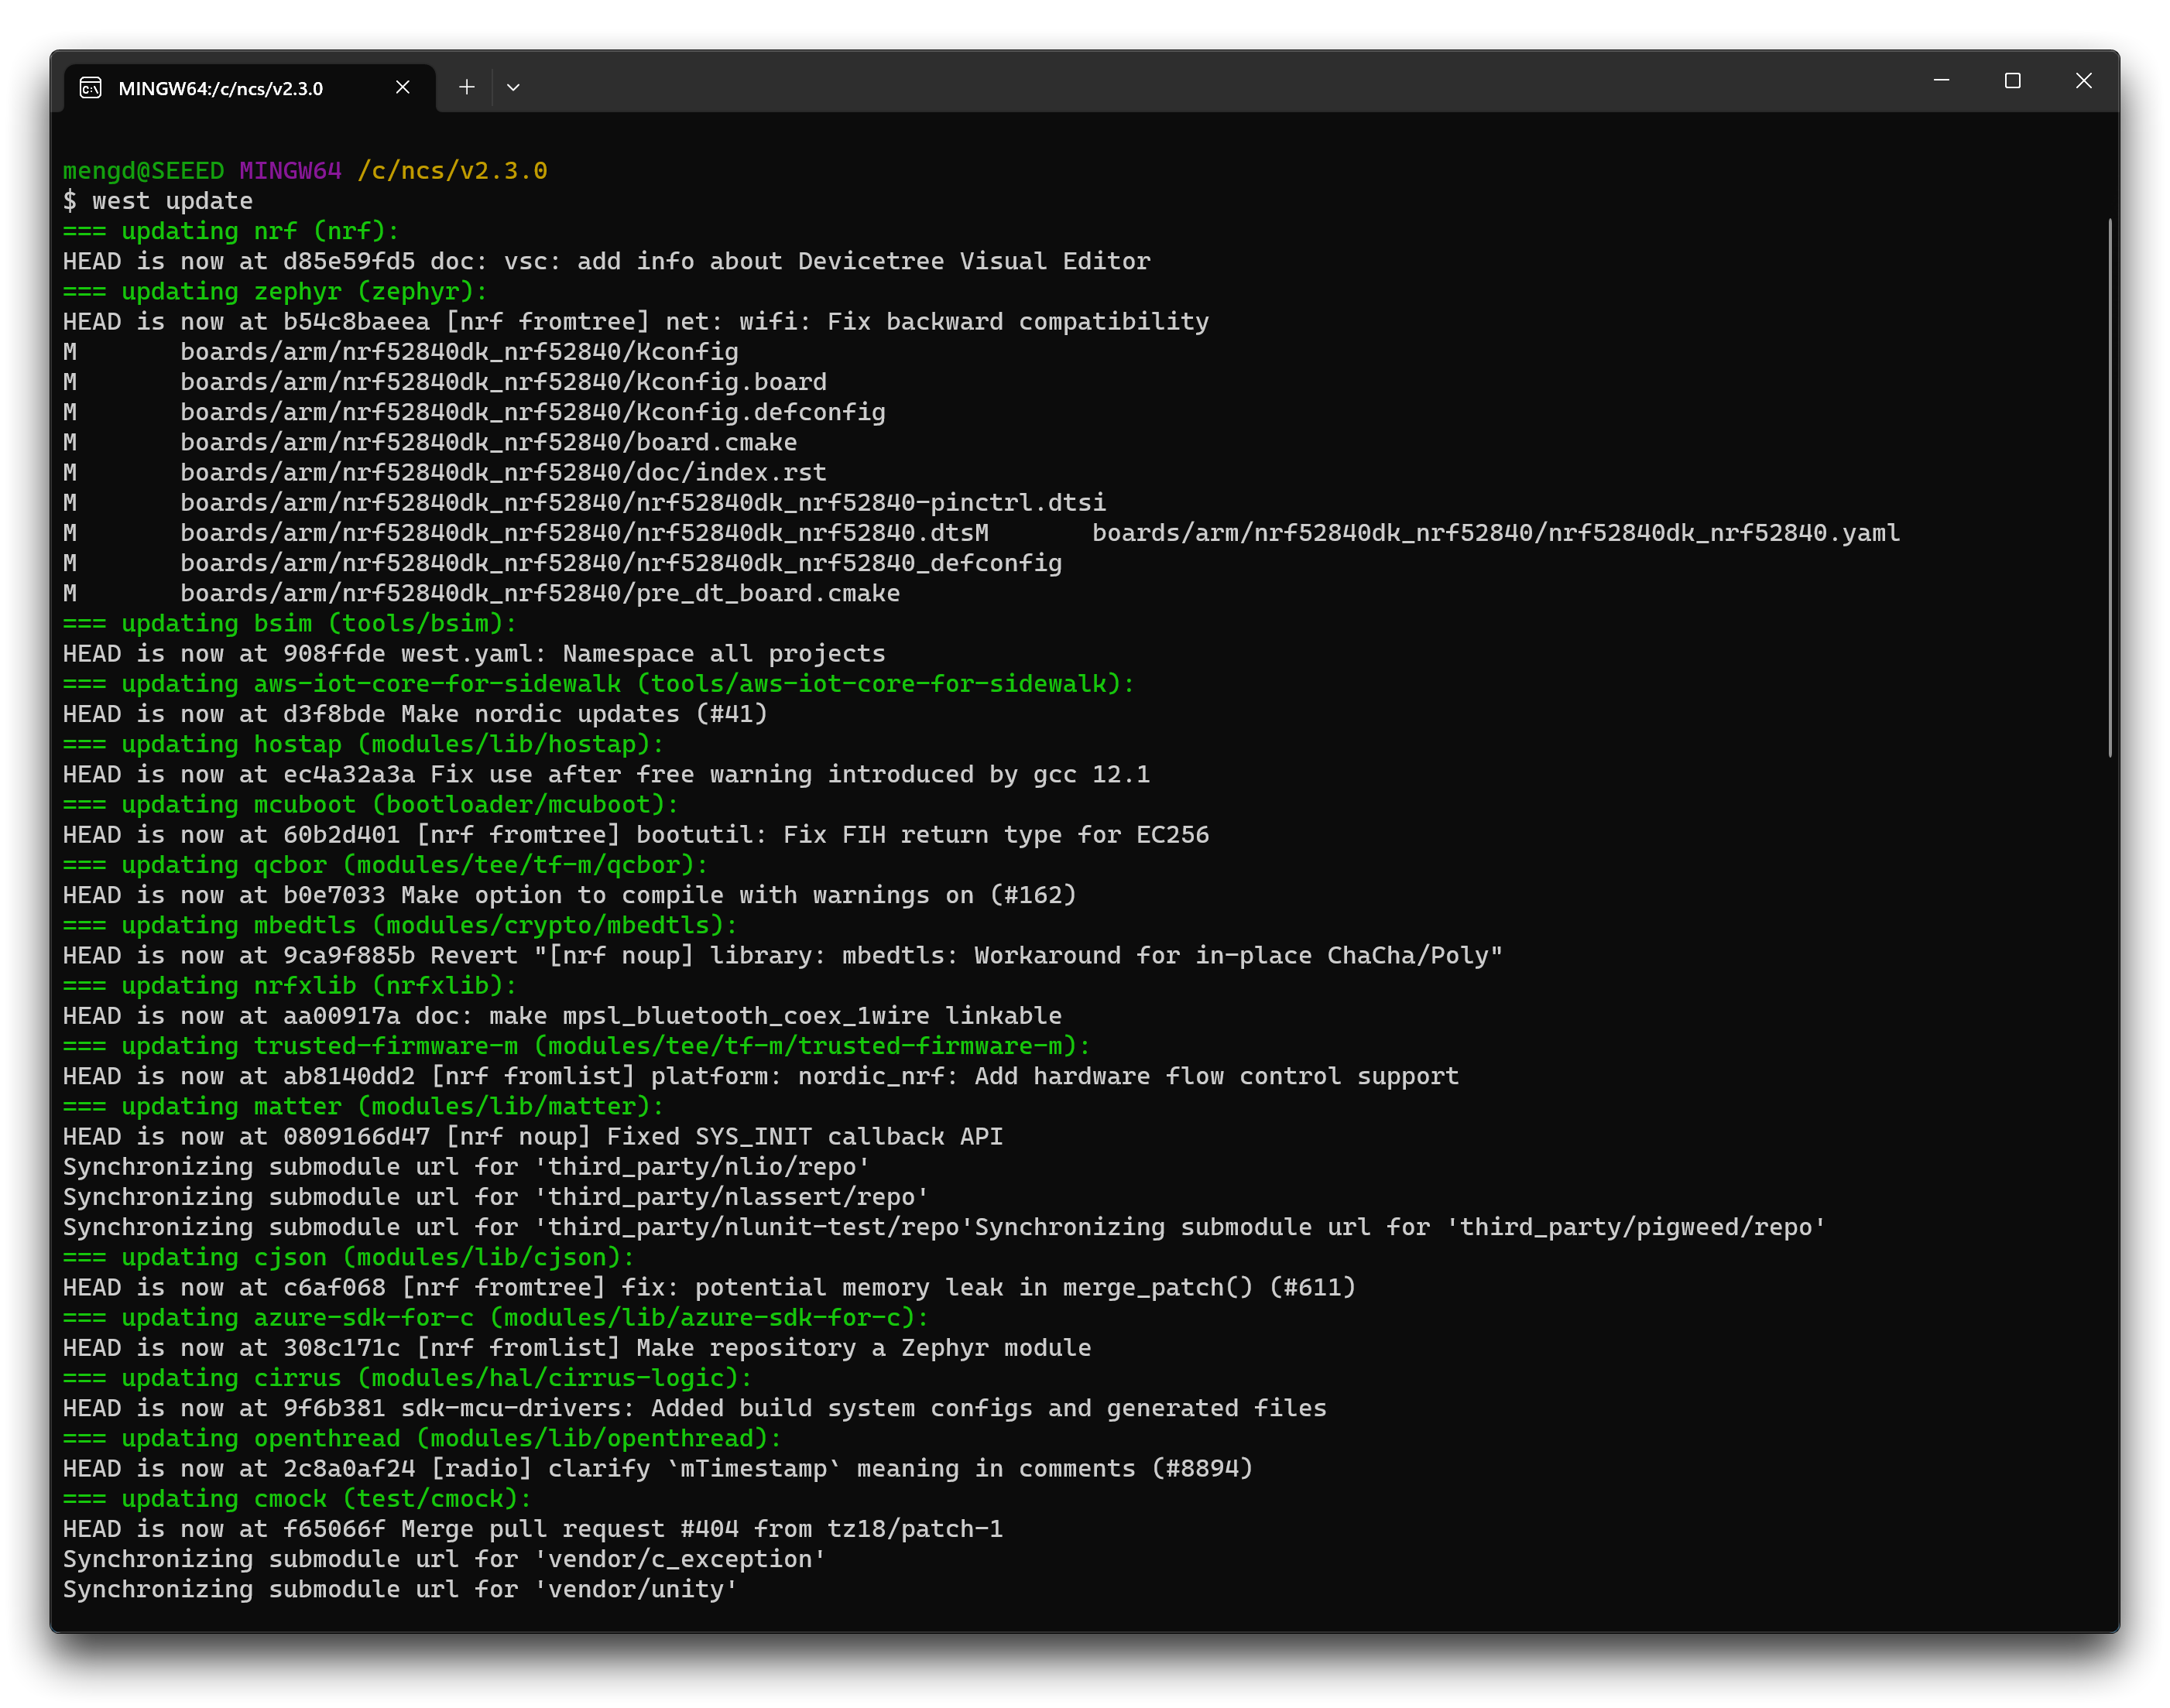Click the boards/arm Kconfig.defconfig path
The image size is (2170, 1708).
[533, 412]
